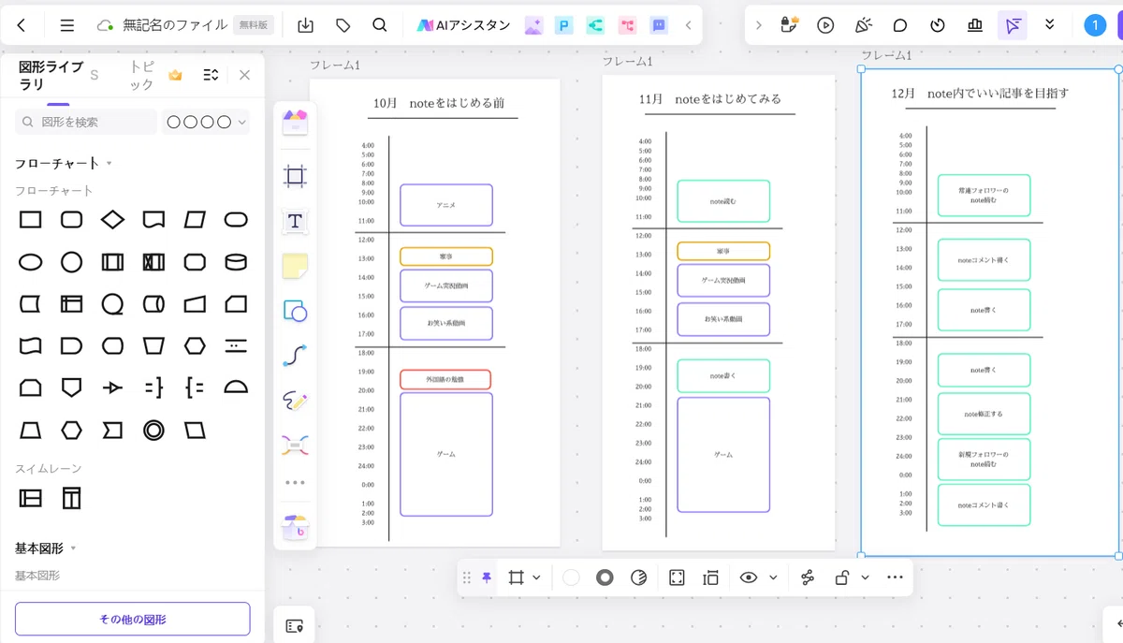Open more tools three-dots in vertical toolbar
Viewport: 1123px width, 643px height.
click(295, 482)
